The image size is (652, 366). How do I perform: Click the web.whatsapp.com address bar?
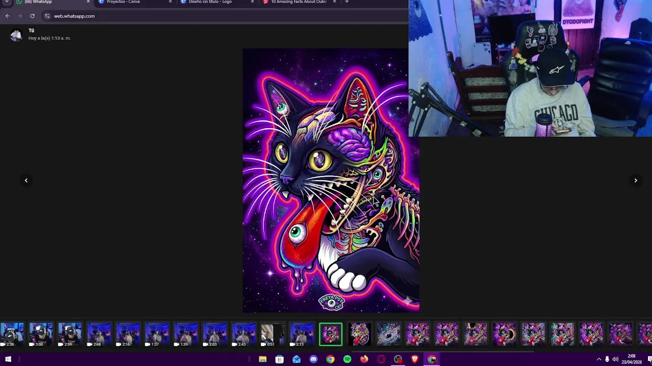pyautogui.click(x=224, y=16)
